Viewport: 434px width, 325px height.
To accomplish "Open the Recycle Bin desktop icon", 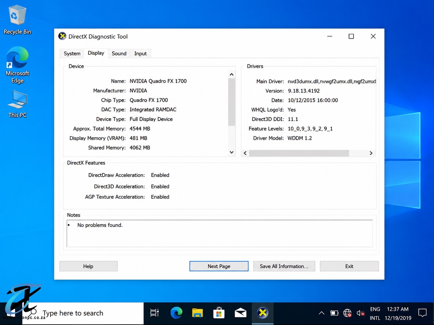I will pos(17,20).
